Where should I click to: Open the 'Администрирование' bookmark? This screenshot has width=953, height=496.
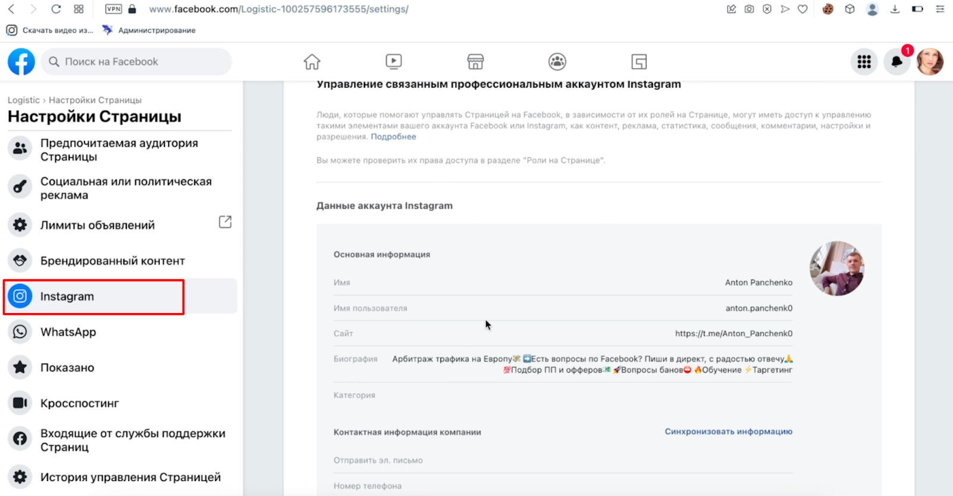pos(149,30)
